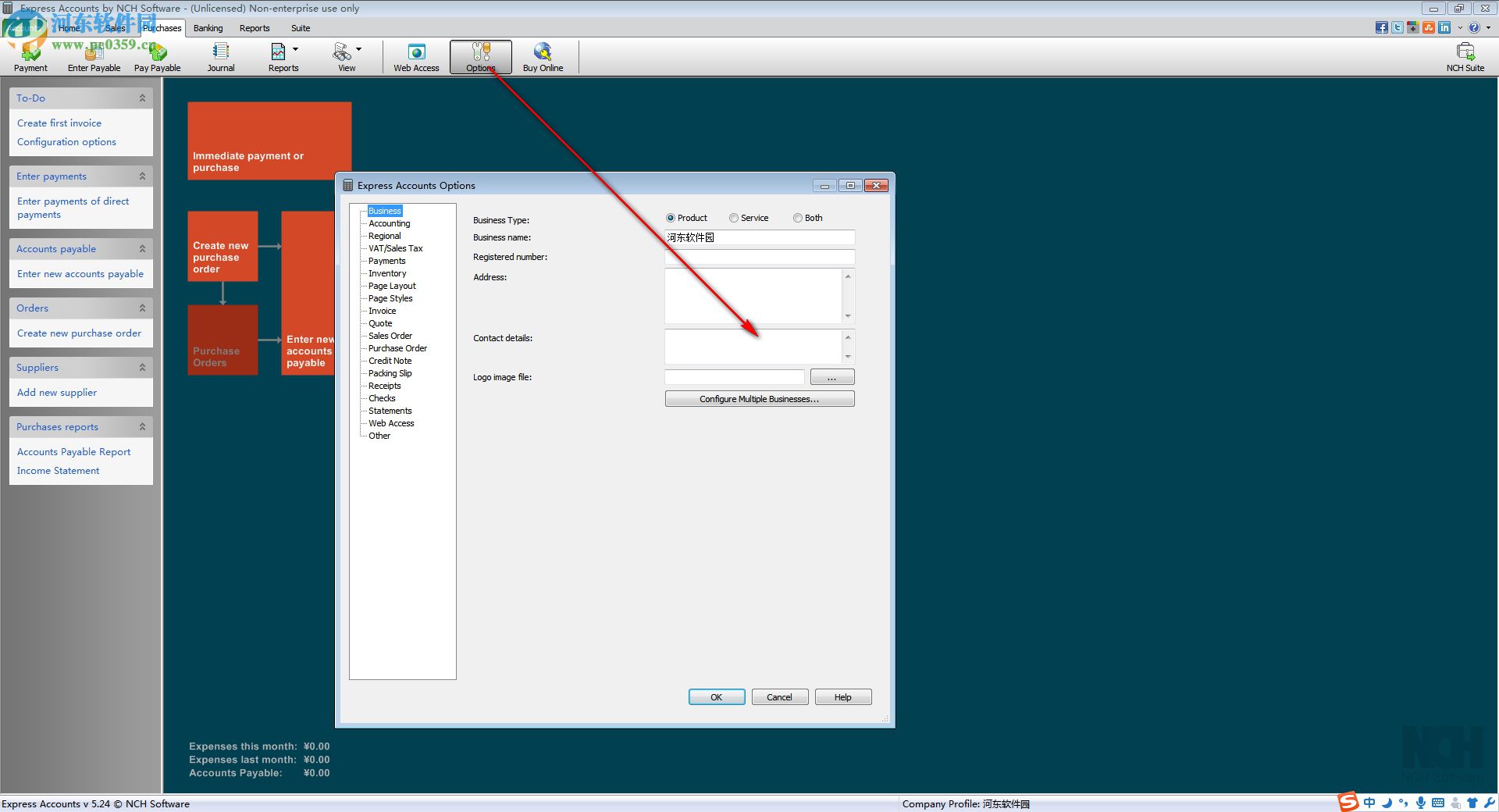Open NCH Suite from the toolbar

[x=1465, y=55]
